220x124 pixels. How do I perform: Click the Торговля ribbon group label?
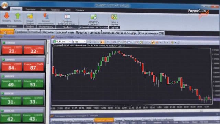(12, 26)
